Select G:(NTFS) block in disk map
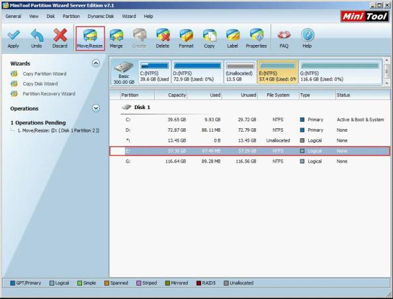 point(340,72)
